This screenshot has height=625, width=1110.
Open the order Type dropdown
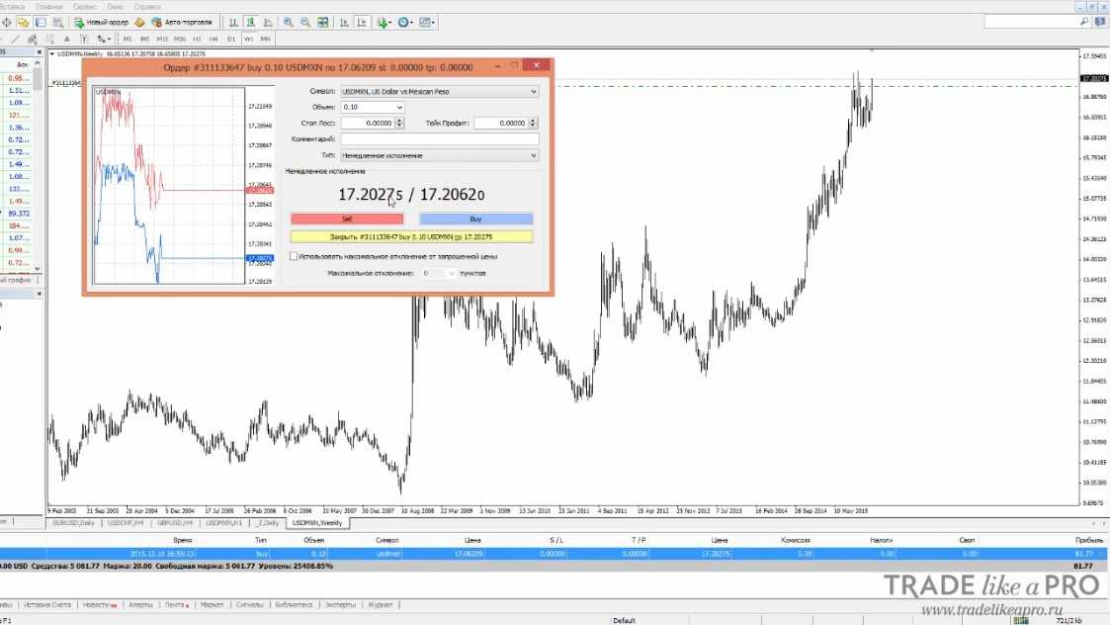pos(439,155)
